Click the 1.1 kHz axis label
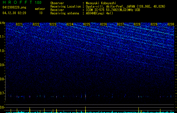 coord(3,37)
